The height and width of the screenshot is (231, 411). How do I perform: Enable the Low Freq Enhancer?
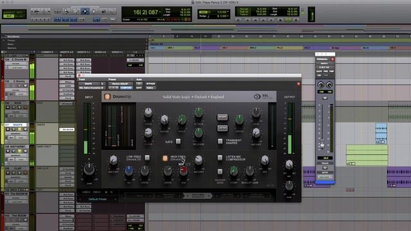point(147,158)
